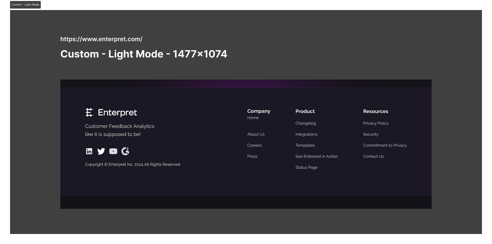
Task: Open the Security link under Resources
Action: 371,134
